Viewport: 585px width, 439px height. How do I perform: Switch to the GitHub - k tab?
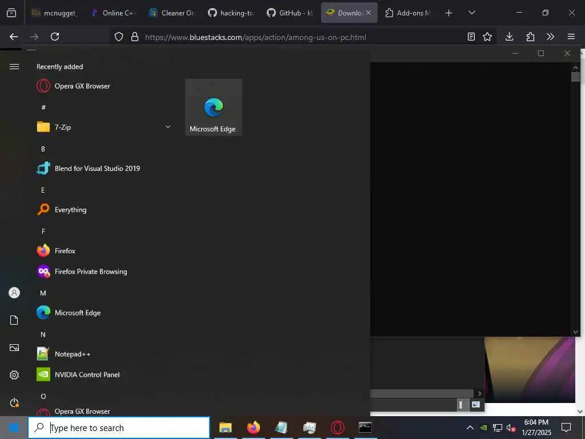(x=290, y=13)
